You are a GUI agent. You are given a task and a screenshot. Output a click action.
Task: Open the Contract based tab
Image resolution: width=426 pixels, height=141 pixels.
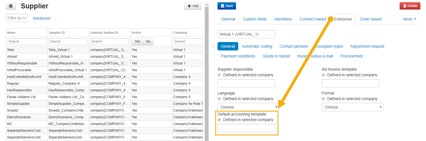tap(313, 19)
